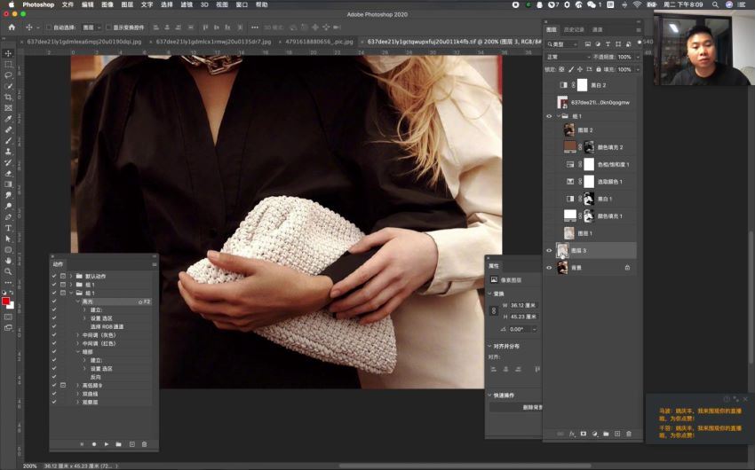Viewport: 755px width, 470px height.
Task: Add a new adjustment layer
Action: (x=594, y=434)
